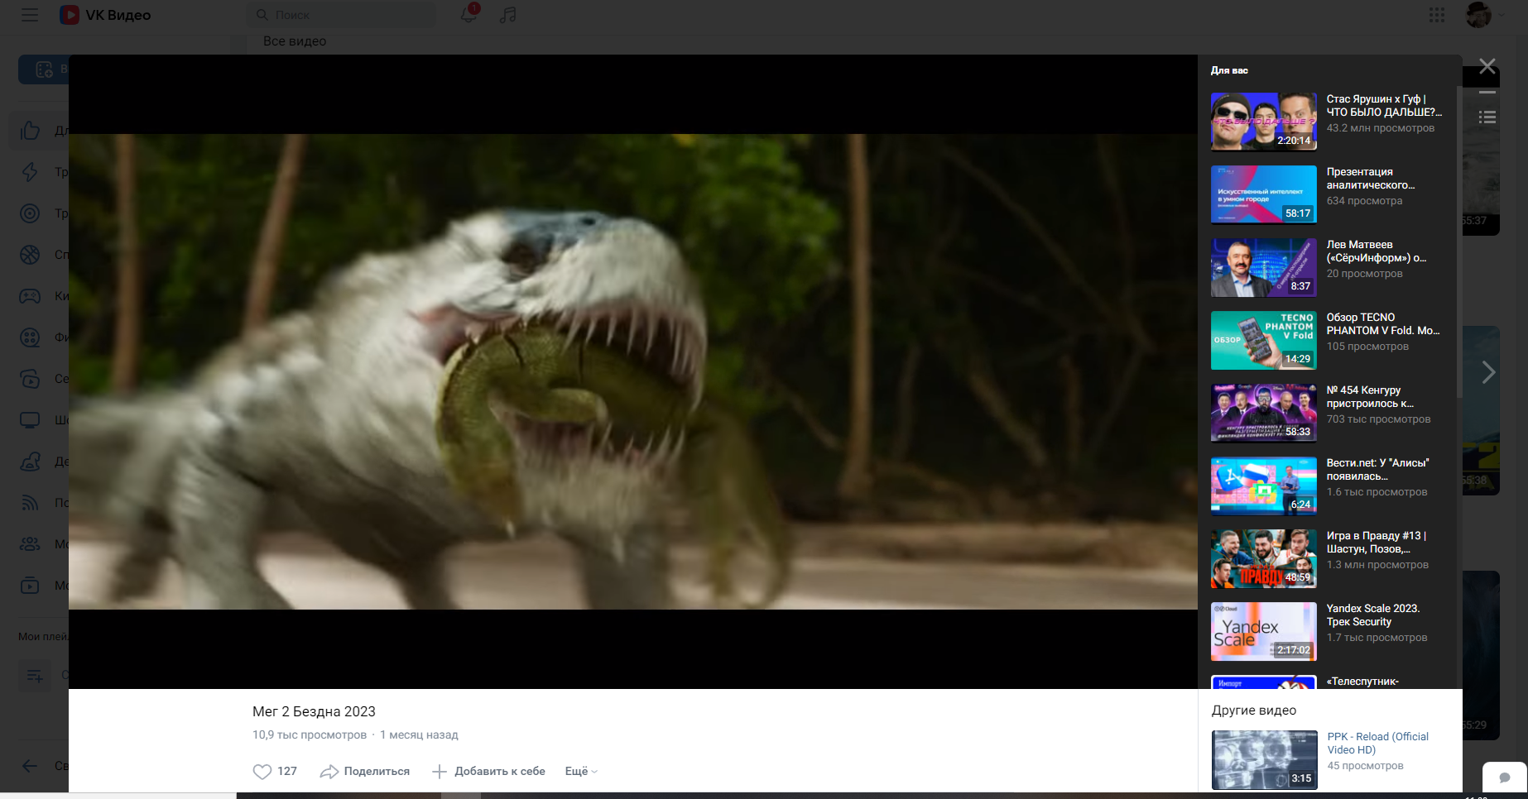This screenshot has width=1528, height=799.
Task: Open the music note icon
Action: (x=508, y=15)
